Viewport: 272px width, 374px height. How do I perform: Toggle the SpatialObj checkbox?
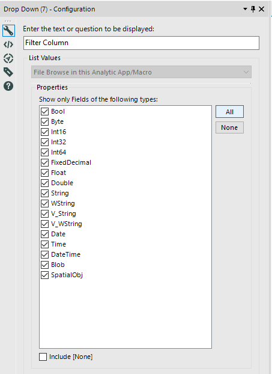(x=45, y=275)
